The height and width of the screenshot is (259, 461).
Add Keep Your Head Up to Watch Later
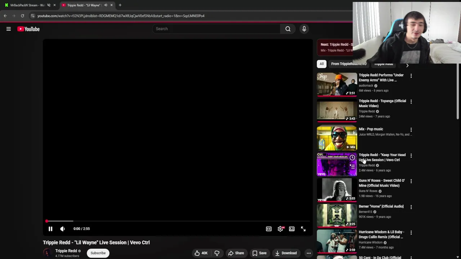pos(352,158)
